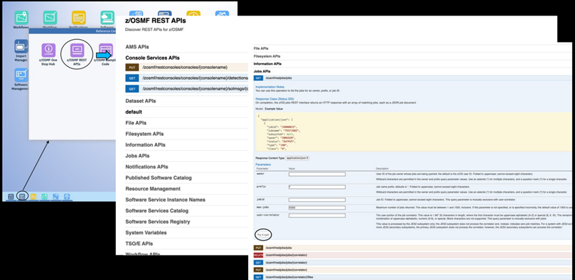575x280 pixels.
Task: Expand Jobs APIs in the left API list
Action: click(137, 156)
